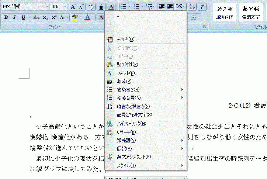Open フォント(F)... from context menu
The width and height of the screenshot is (267, 179).
click(x=146, y=73)
